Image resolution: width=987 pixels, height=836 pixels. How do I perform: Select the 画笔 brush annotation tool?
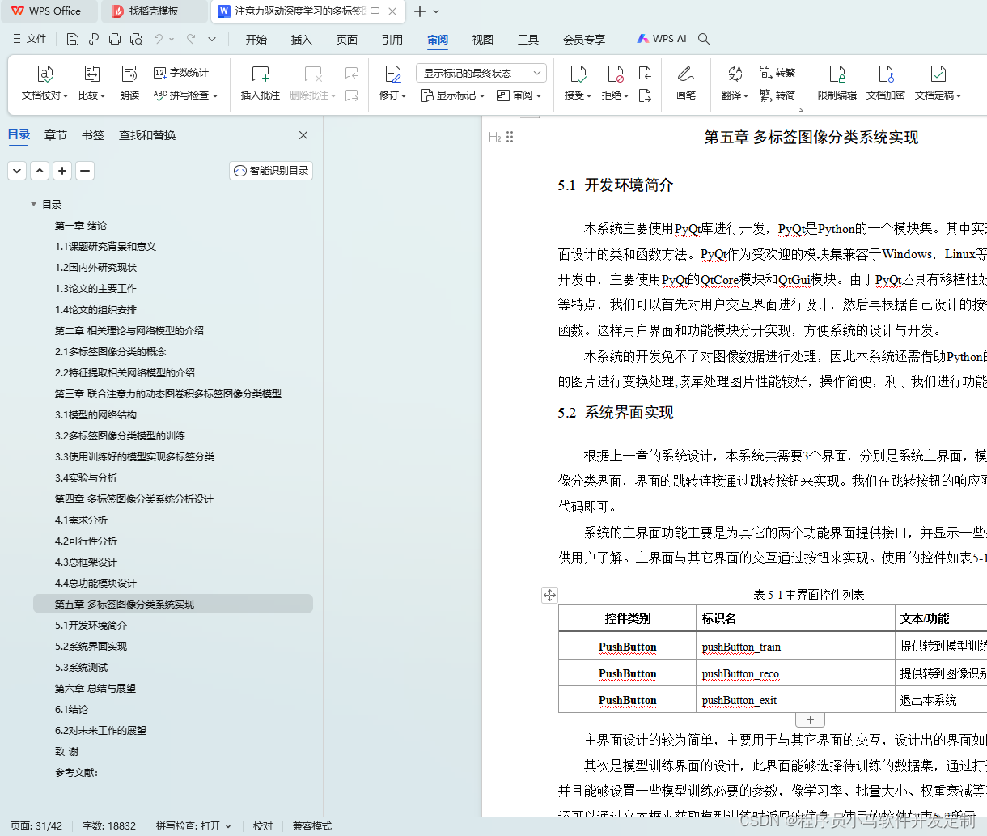click(x=685, y=84)
